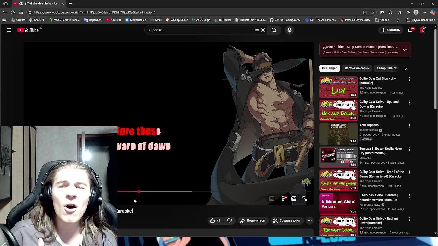The image size is (438, 246).
Task: Open Radiant Dawn karaoke title
Action: 378,221
